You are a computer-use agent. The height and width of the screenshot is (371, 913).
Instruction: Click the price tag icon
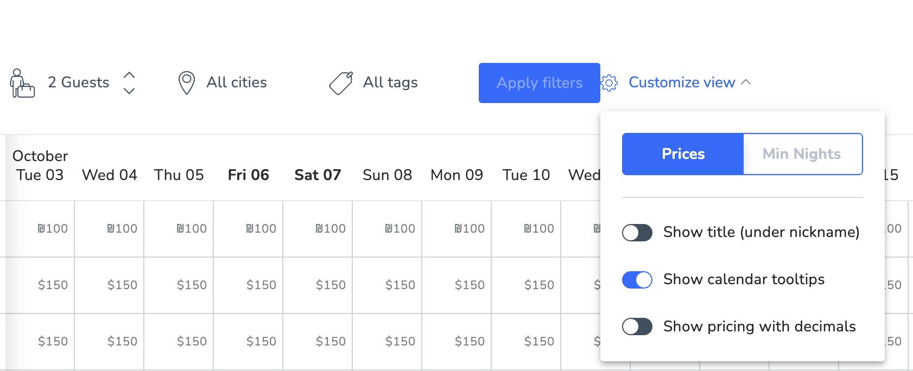tap(341, 83)
